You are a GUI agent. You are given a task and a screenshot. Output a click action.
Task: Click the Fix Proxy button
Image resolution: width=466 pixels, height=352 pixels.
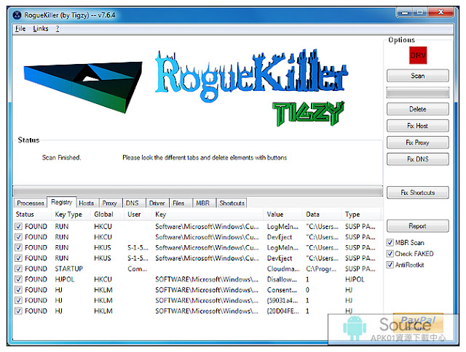(417, 143)
